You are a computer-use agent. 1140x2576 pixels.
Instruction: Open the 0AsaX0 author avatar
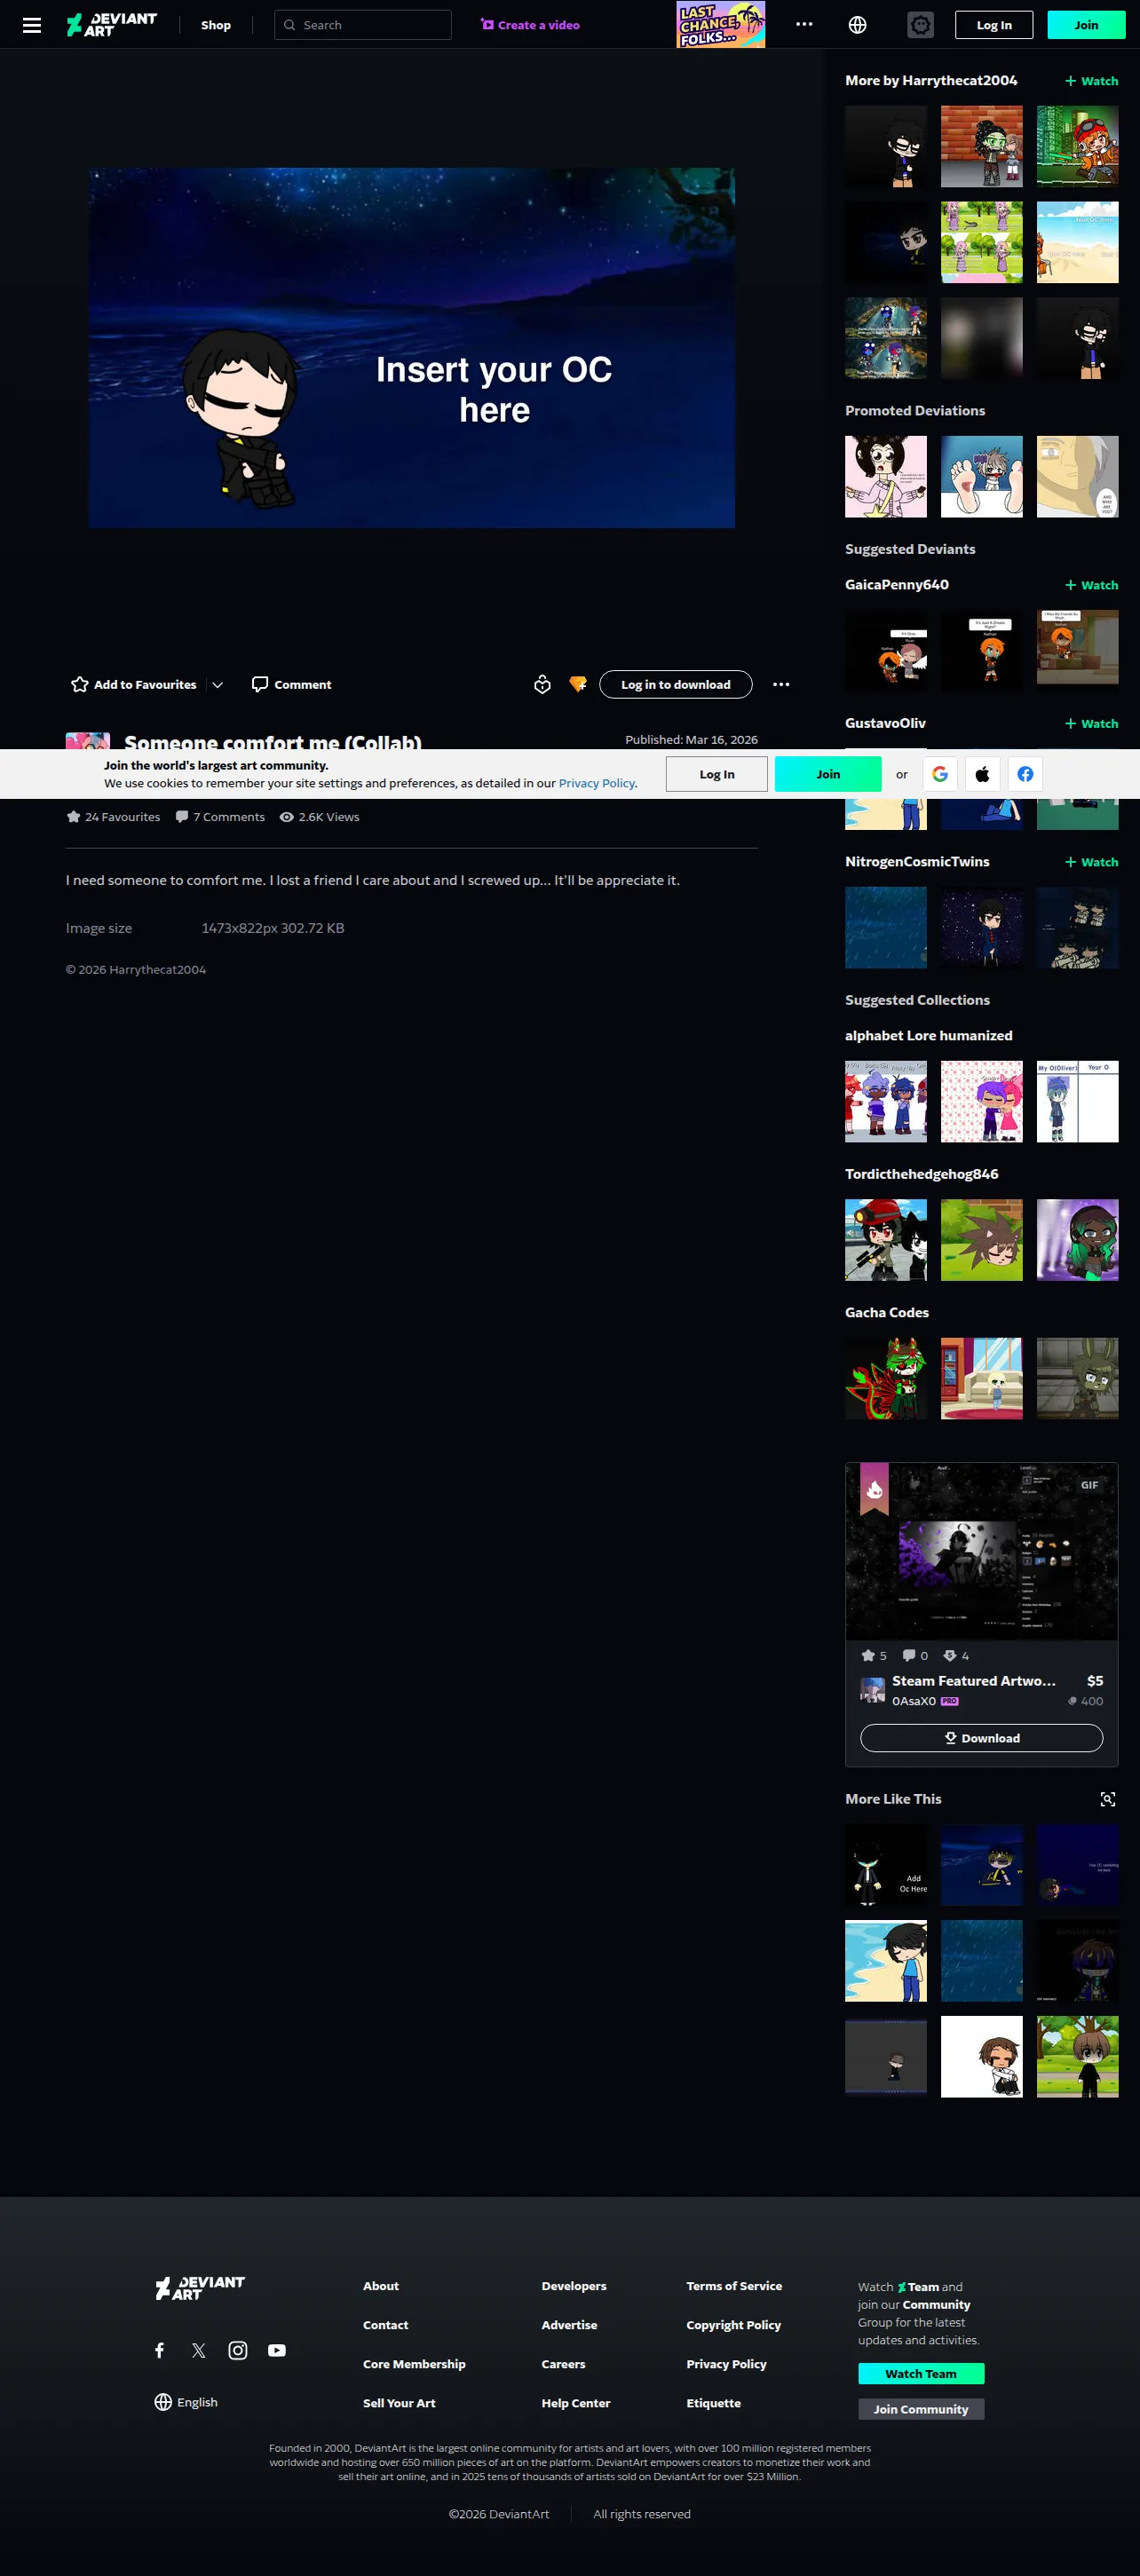872,1690
